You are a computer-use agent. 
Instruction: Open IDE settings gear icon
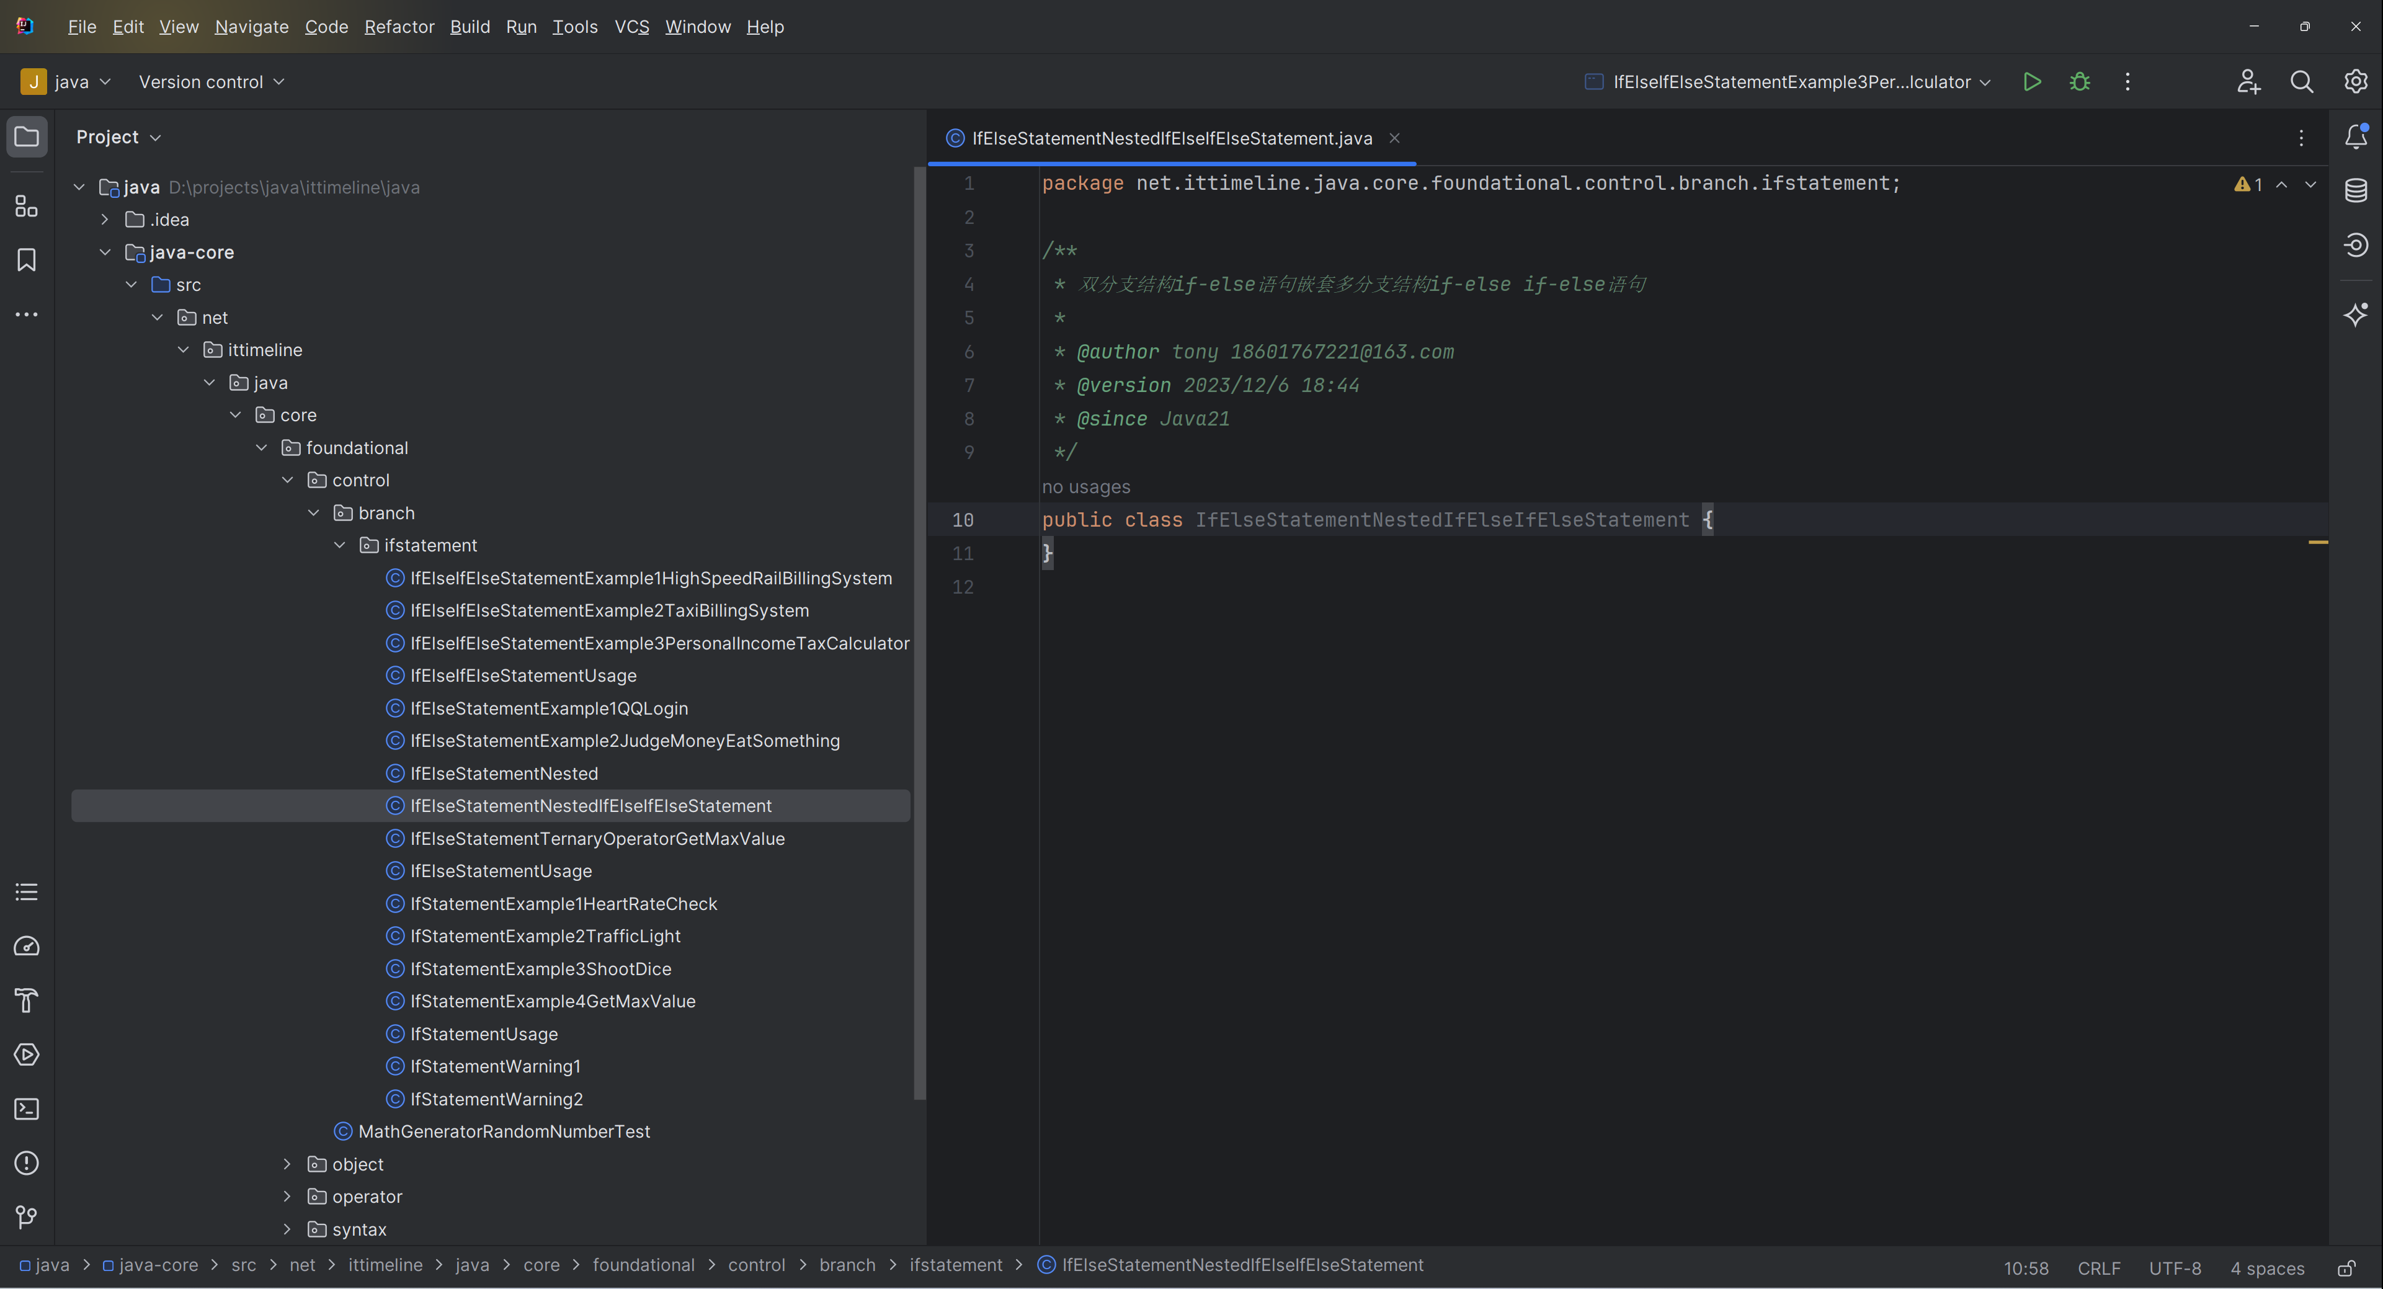(2356, 81)
